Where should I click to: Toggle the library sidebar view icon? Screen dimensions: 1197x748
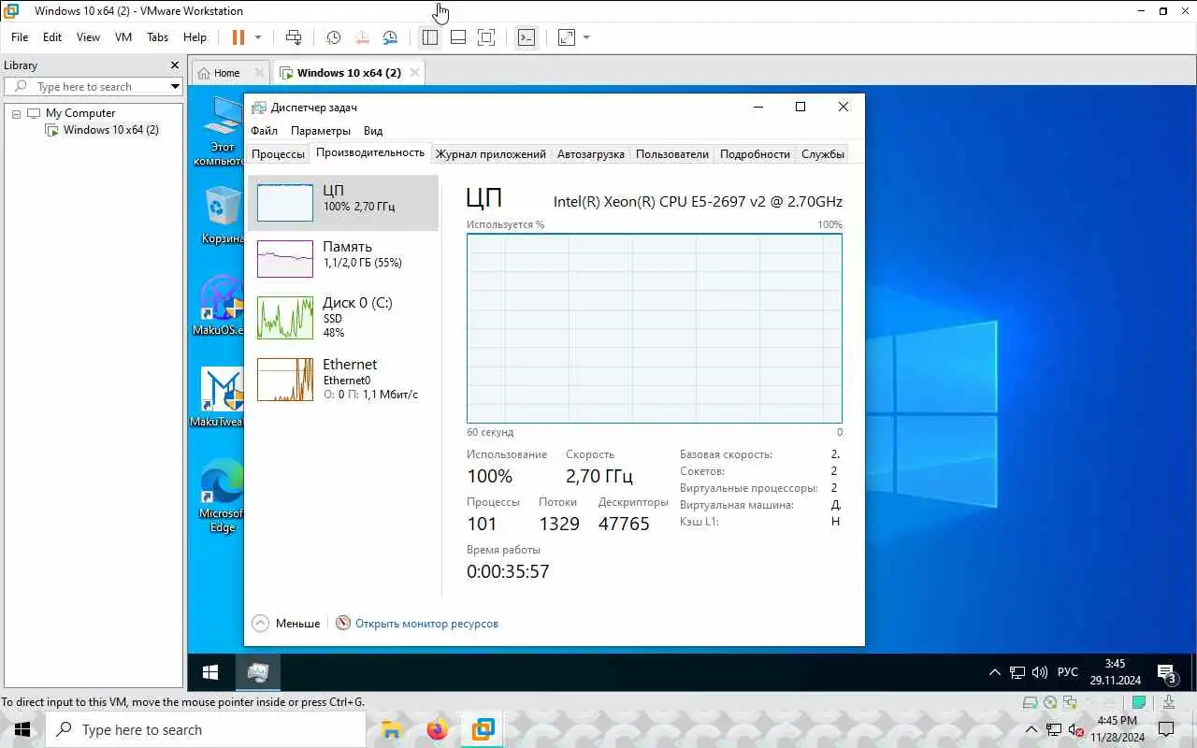[x=430, y=37]
